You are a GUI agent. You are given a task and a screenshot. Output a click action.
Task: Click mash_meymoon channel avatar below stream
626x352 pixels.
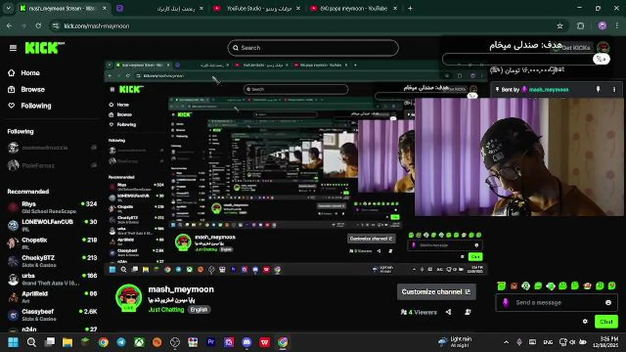point(129,298)
